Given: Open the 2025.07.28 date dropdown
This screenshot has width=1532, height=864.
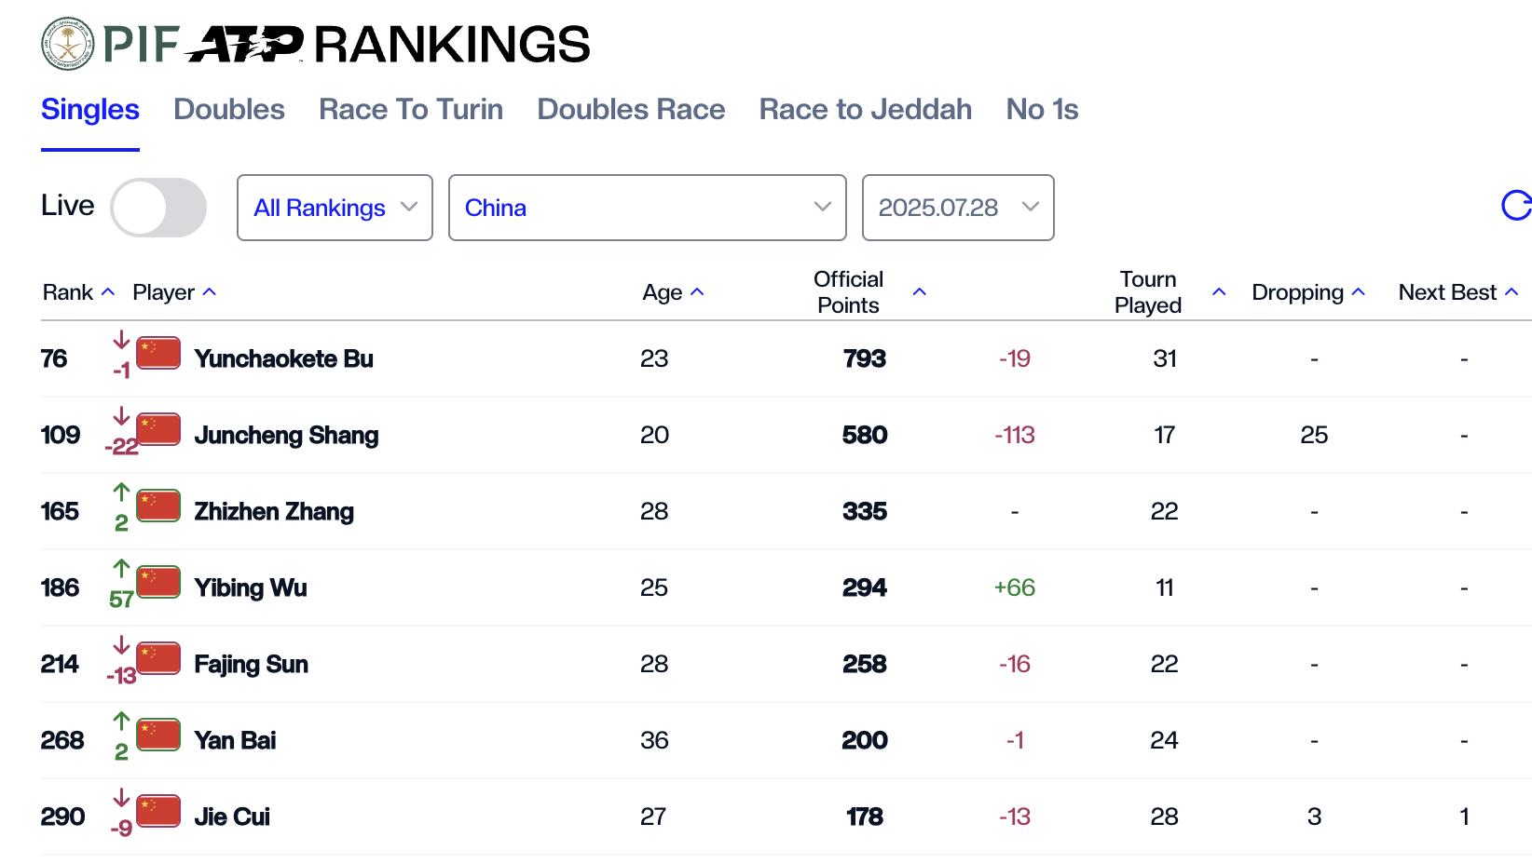Looking at the screenshot, I should [958, 208].
